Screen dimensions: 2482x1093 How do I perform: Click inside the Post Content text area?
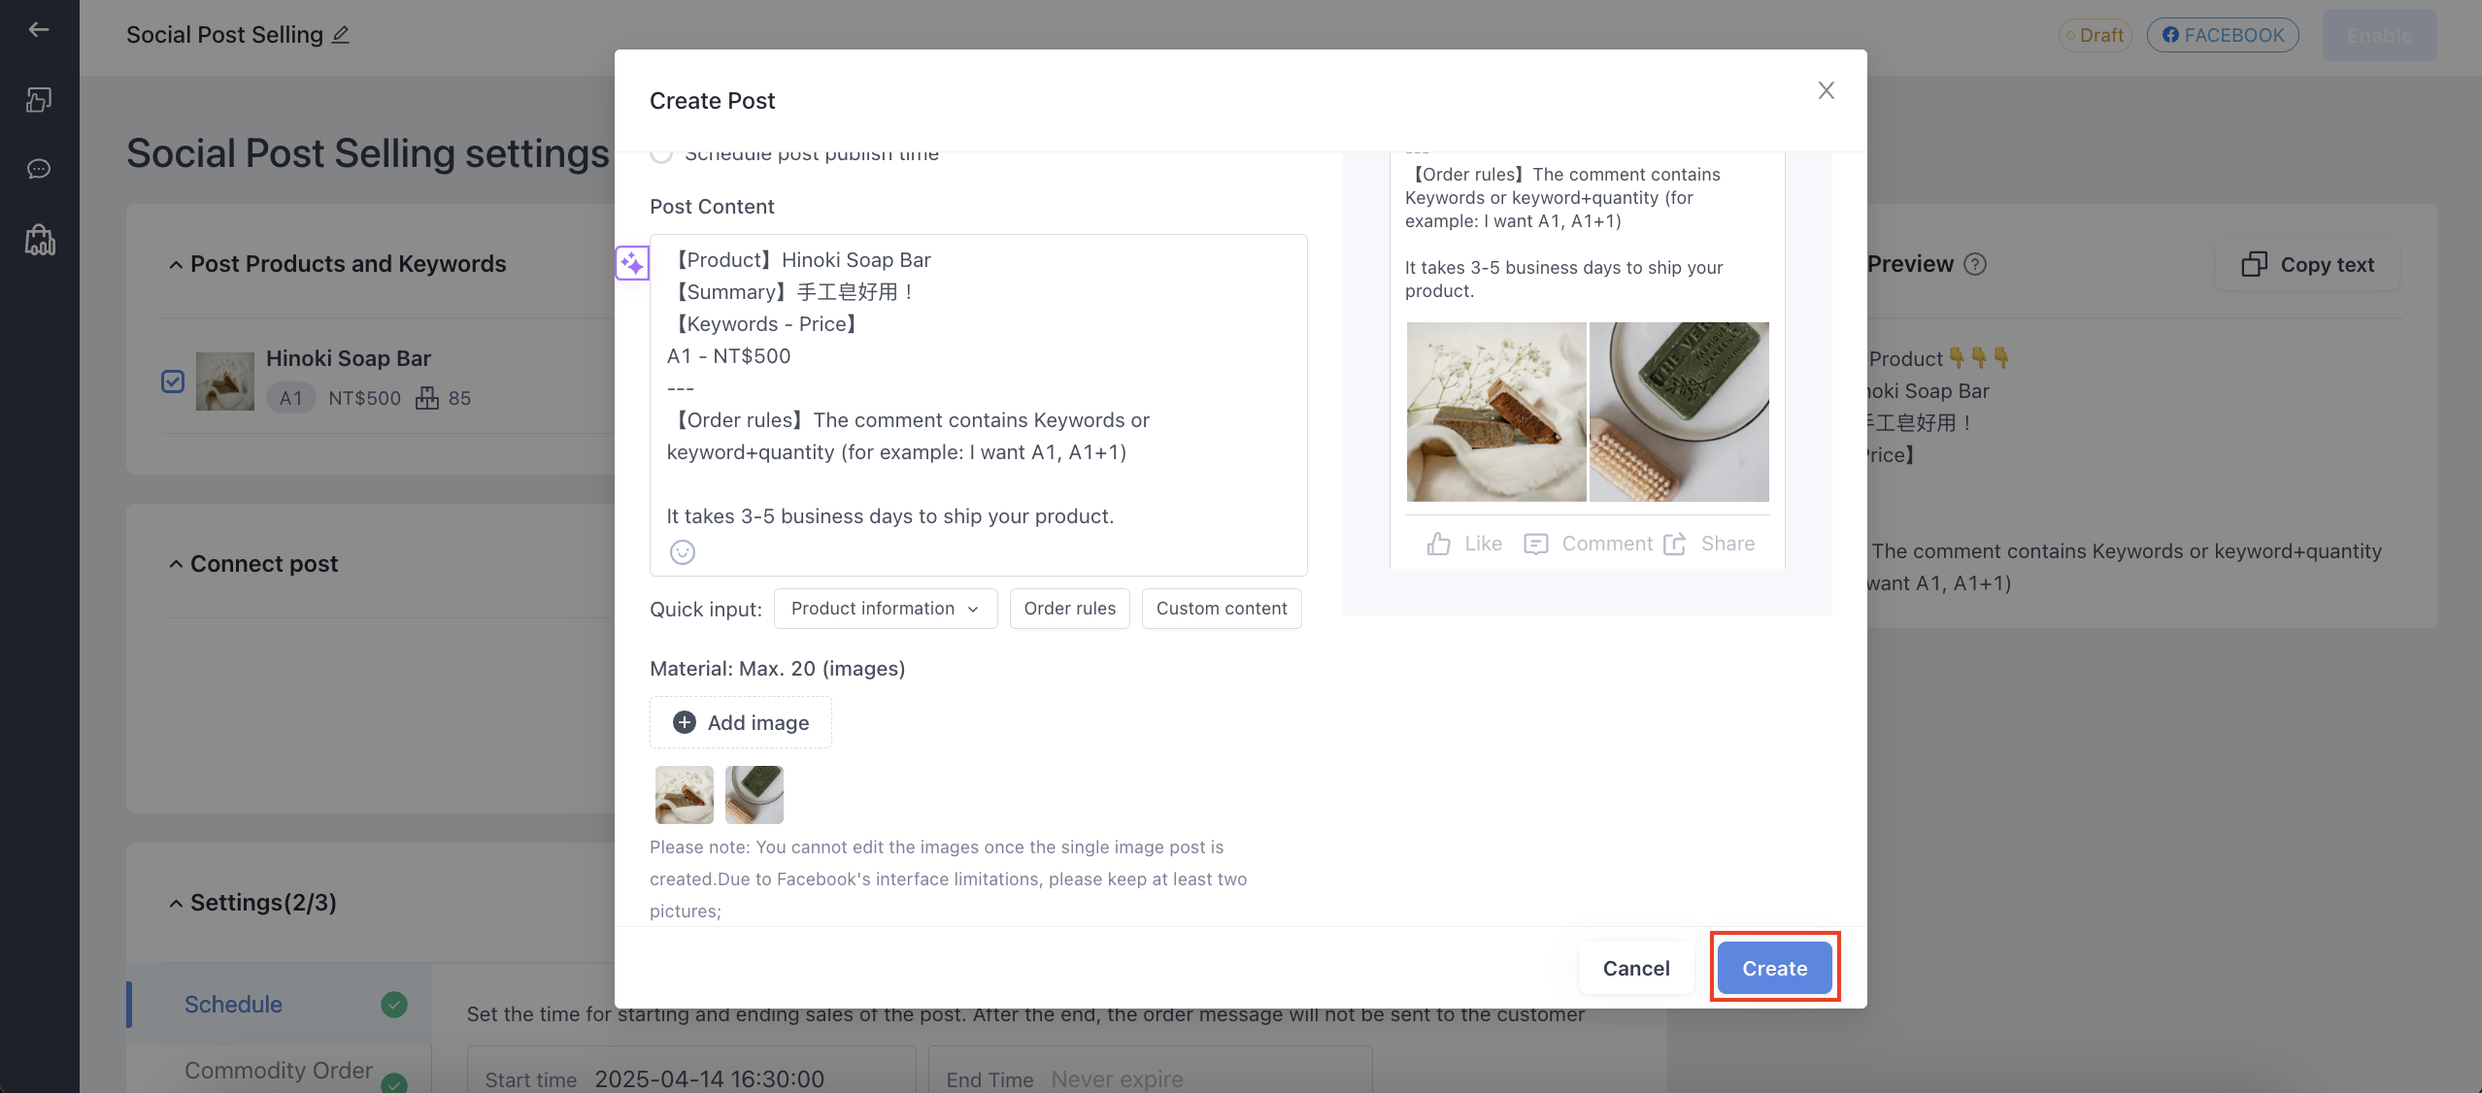pyautogui.click(x=979, y=405)
